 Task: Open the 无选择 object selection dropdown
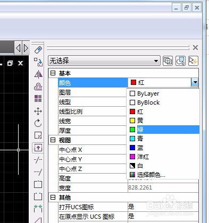click(104, 61)
